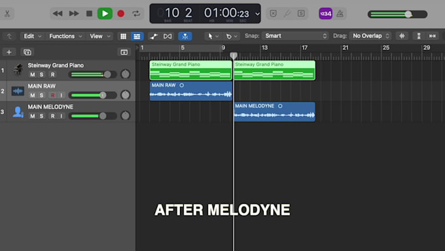Click the back arrow in tracks toolbar
The image size is (445, 251).
tap(9, 36)
